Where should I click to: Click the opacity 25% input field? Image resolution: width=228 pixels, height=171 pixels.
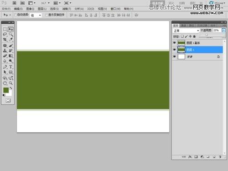(x=217, y=31)
